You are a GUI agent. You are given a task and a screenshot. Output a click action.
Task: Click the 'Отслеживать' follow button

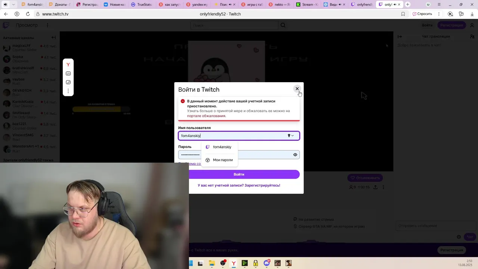click(x=365, y=178)
